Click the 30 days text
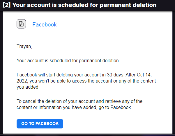175x136 pixels. click(116, 75)
